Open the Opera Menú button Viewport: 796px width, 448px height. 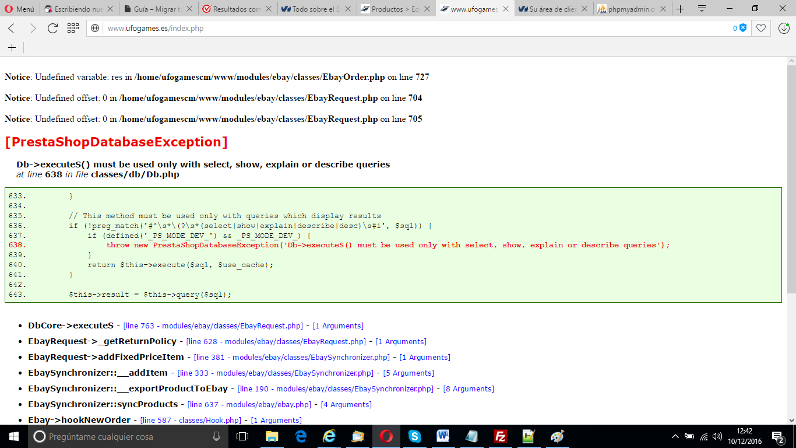(x=20, y=9)
